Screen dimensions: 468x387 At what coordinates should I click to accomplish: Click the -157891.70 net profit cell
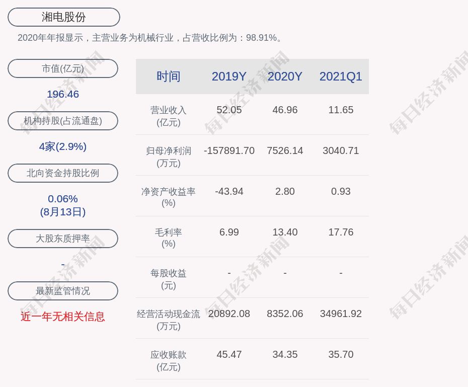point(229,150)
